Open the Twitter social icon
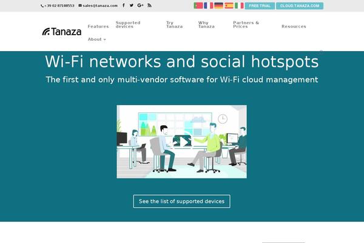Screen dimensions: 364x243 [x=132, y=5]
